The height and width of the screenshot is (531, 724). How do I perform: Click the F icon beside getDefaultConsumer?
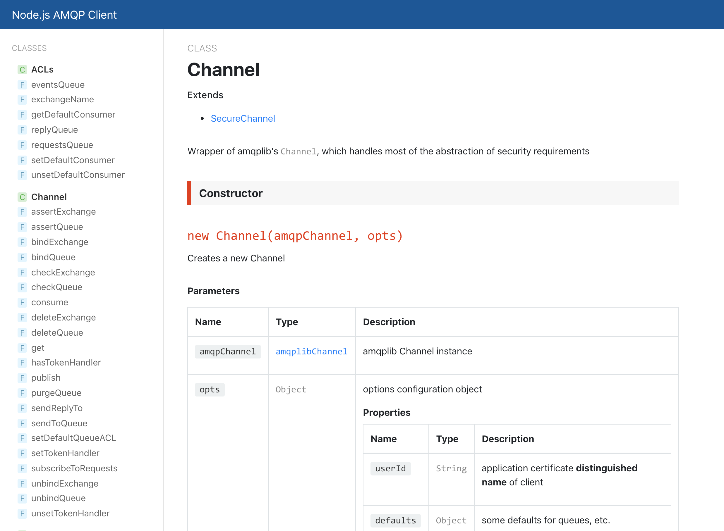(22, 115)
